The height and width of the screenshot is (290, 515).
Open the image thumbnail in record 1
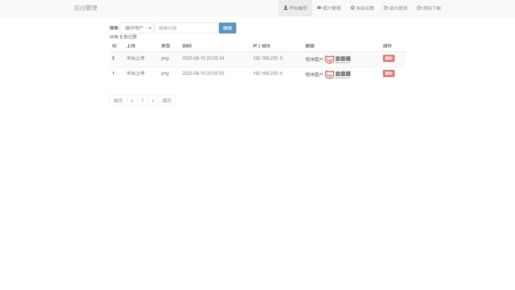click(338, 74)
